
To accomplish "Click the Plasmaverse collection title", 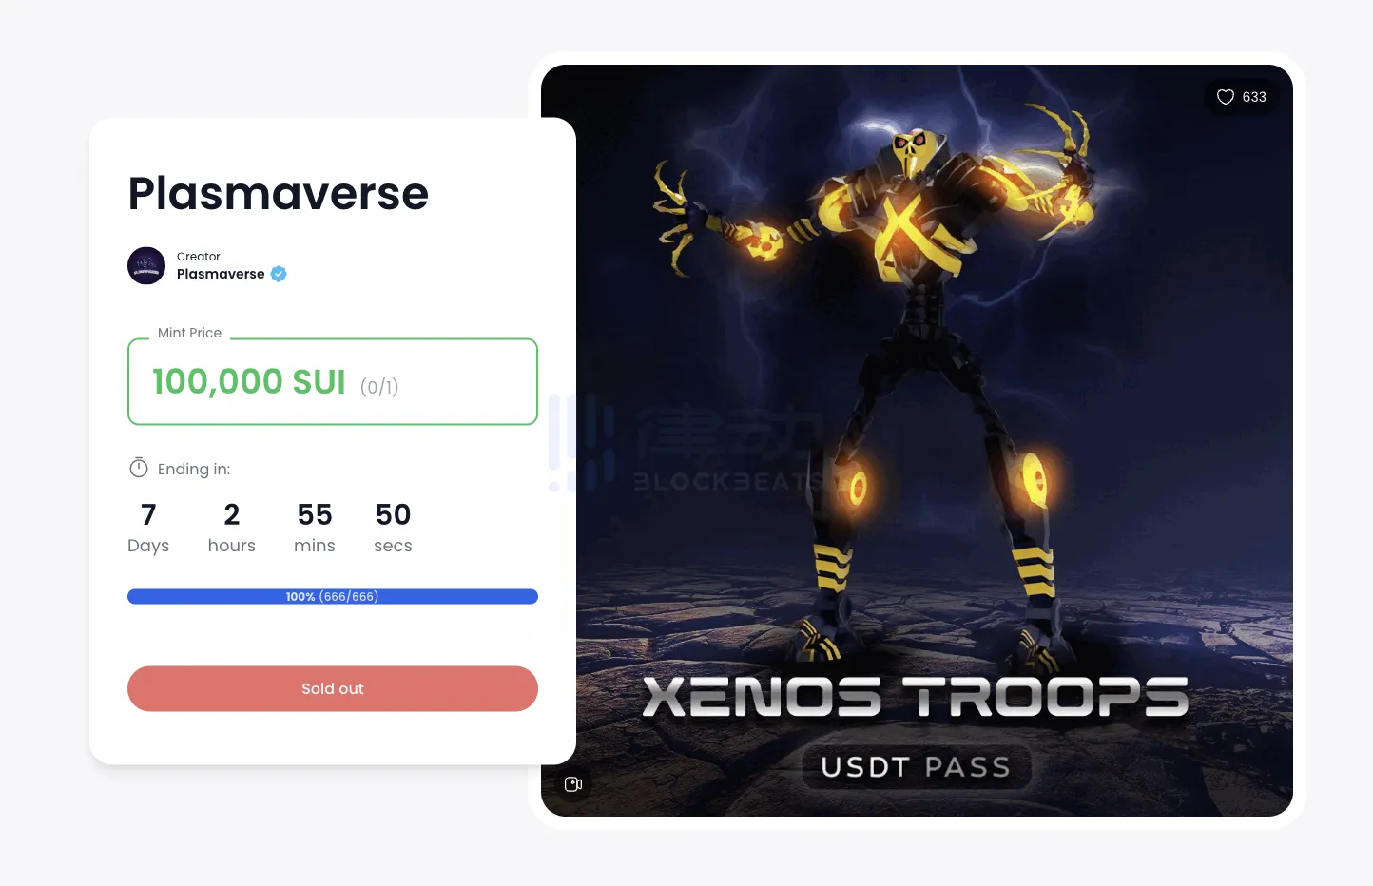I will coord(279,193).
